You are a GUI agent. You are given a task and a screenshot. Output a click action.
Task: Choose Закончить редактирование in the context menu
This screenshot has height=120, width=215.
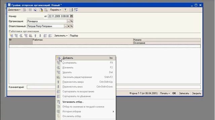(x=86, y=77)
